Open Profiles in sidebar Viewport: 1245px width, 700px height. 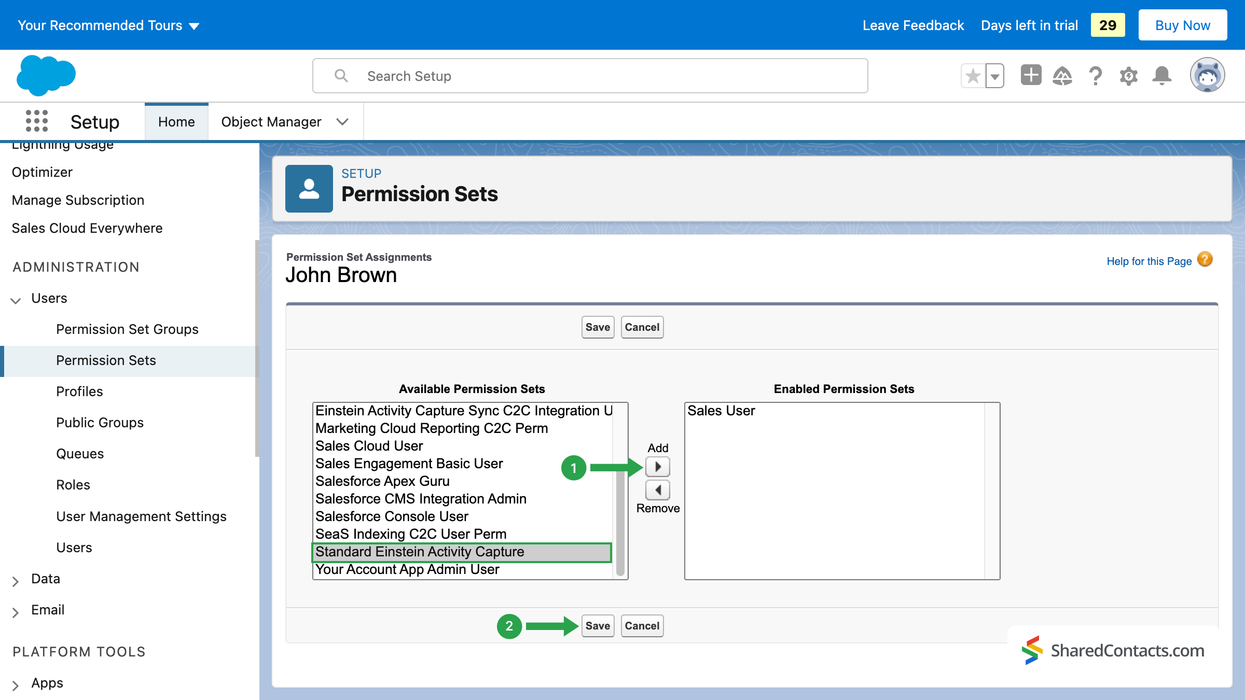pos(79,391)
